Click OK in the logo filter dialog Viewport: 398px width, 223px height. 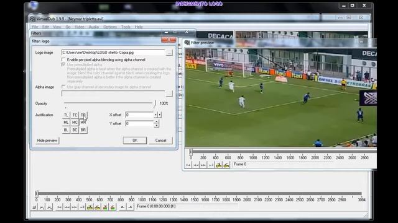coord(135,141)
